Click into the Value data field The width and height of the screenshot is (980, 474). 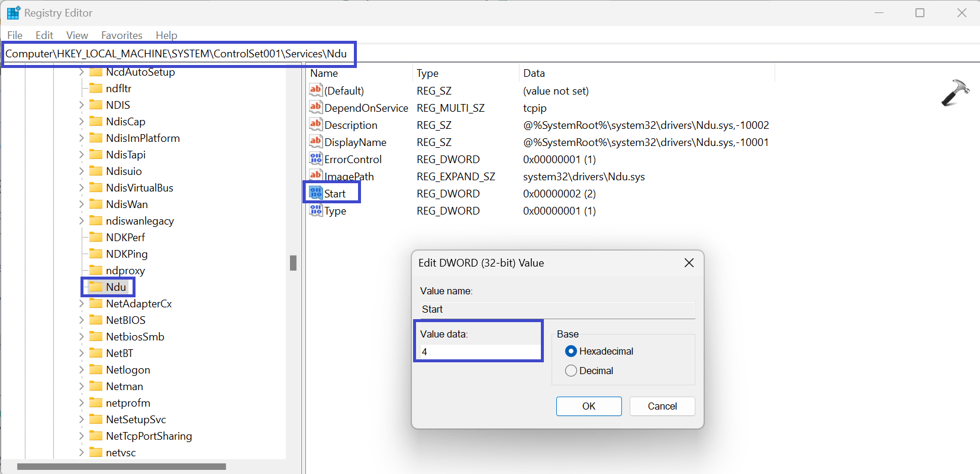coord(478,352)
